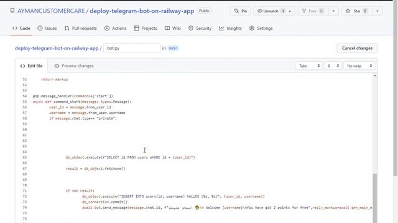Click the Settings gear icon
This screenshot has height=223, width=398.
point(252,28)
